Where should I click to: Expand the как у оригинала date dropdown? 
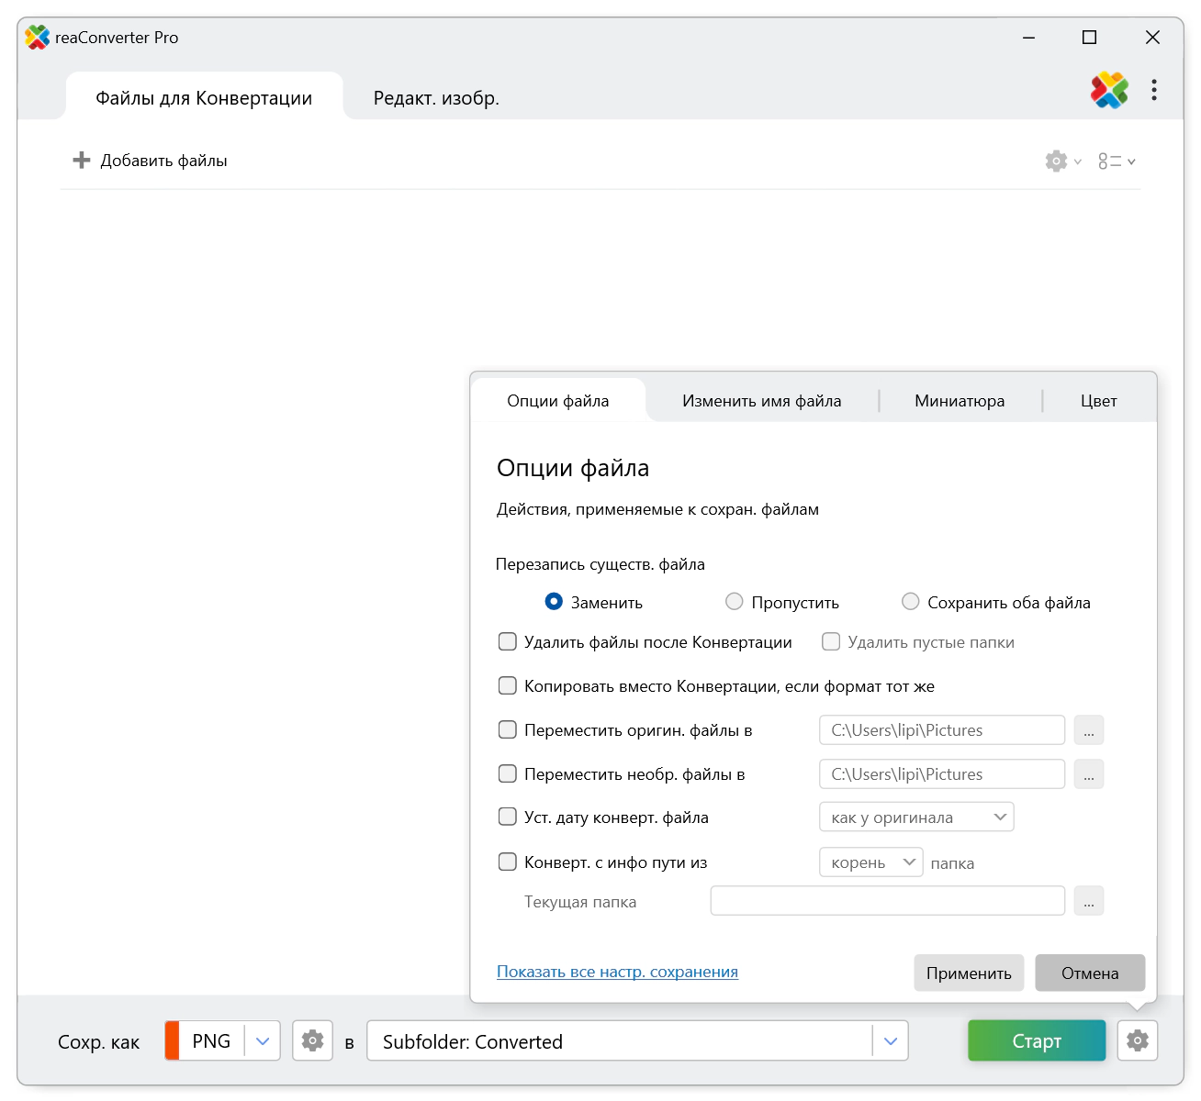(1000, 817)
